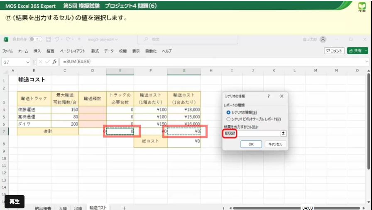Click the コメント button
372x210 pixels.
(334, 51)
